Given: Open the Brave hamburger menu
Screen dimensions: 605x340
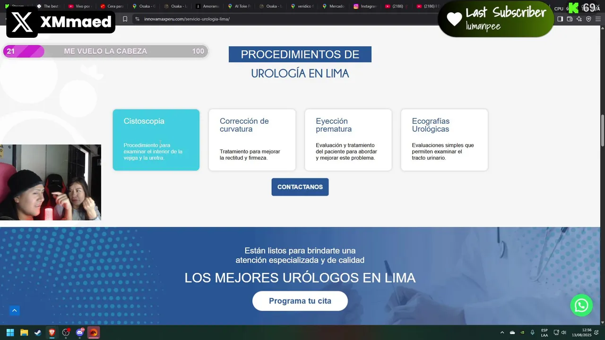Looking at the screenshot, I should pyautogui.click(x=598, y=19).
